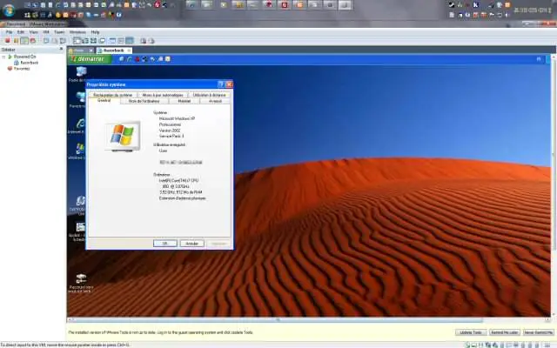Switch to the Razorback VM tab
The width and height of the screenshot is (557, 348).
114,50
